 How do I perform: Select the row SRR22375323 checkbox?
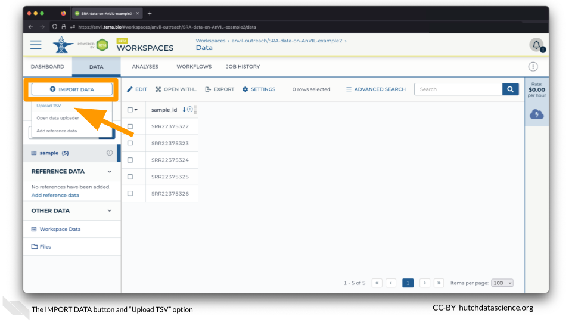click(x=130, y=143)
